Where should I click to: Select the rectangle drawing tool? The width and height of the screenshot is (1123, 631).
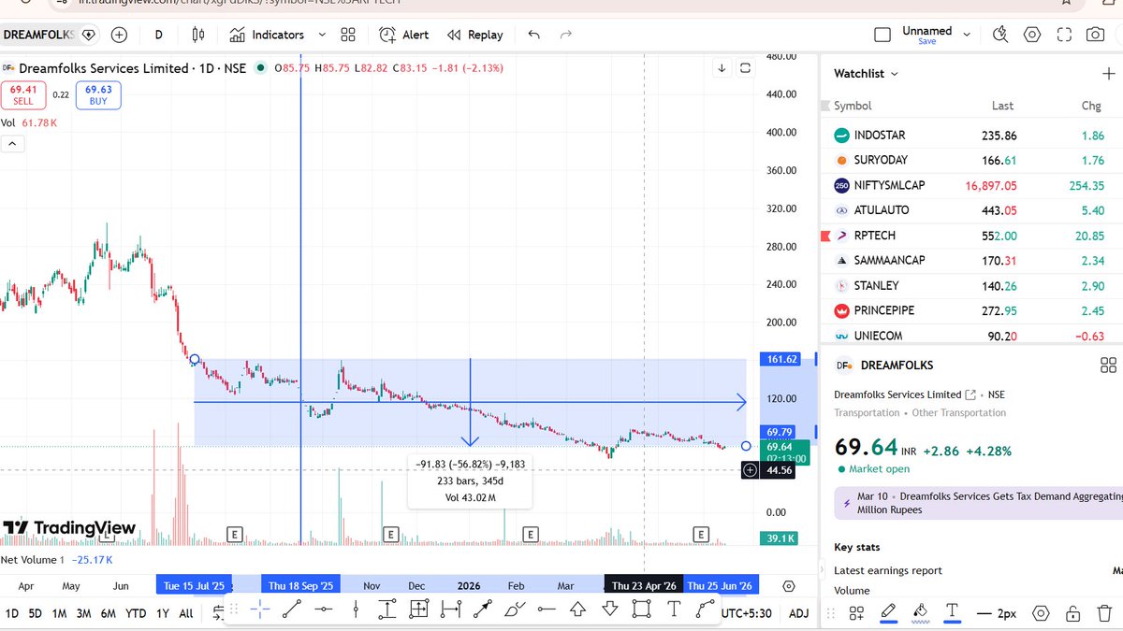coord(641,609)
